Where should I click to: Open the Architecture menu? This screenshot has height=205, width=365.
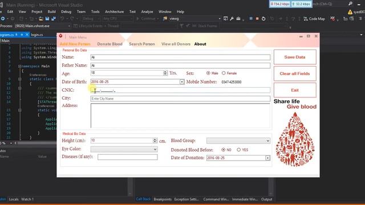[x=114, y=11]
